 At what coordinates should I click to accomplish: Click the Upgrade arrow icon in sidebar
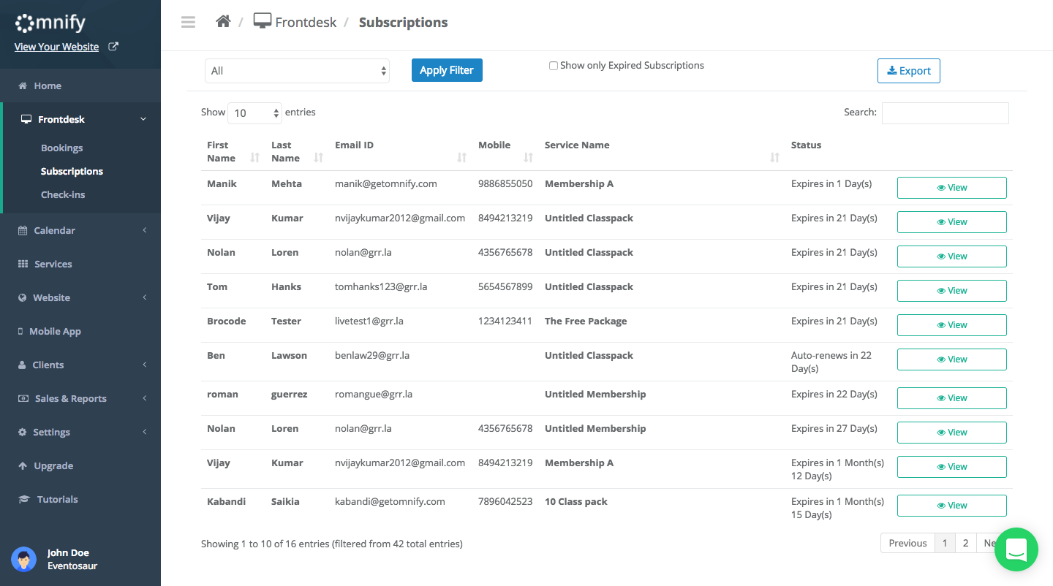coord(22,465)
